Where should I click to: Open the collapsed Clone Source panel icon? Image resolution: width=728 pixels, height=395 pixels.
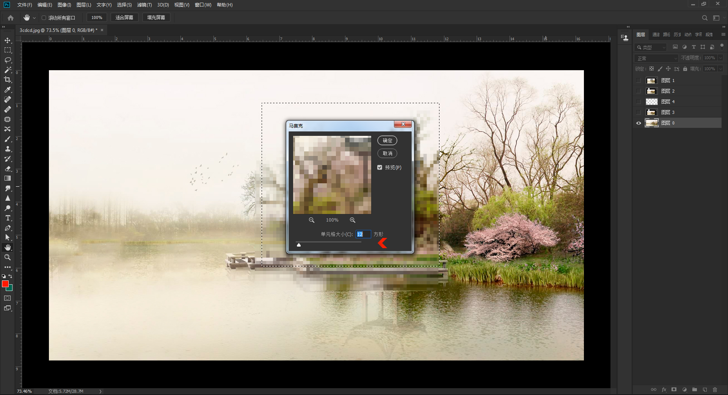[x=624, y=38]
